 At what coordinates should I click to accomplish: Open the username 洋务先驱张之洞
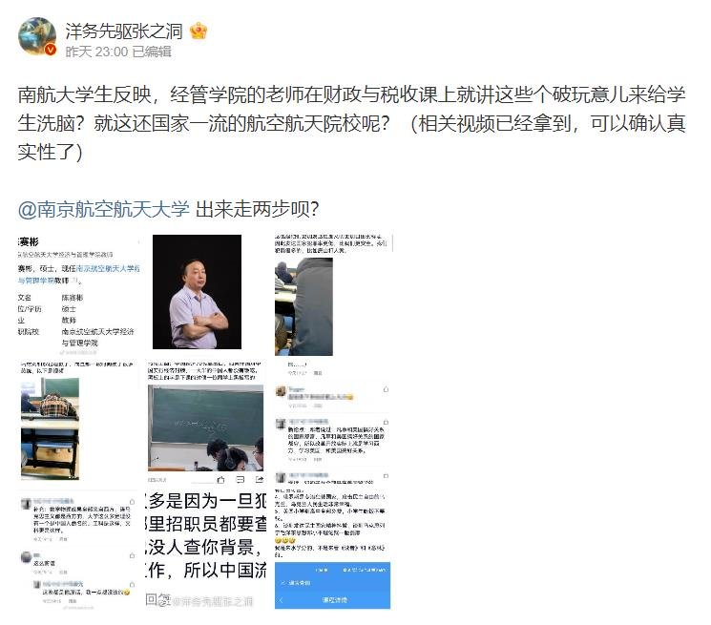coord(123,31)
